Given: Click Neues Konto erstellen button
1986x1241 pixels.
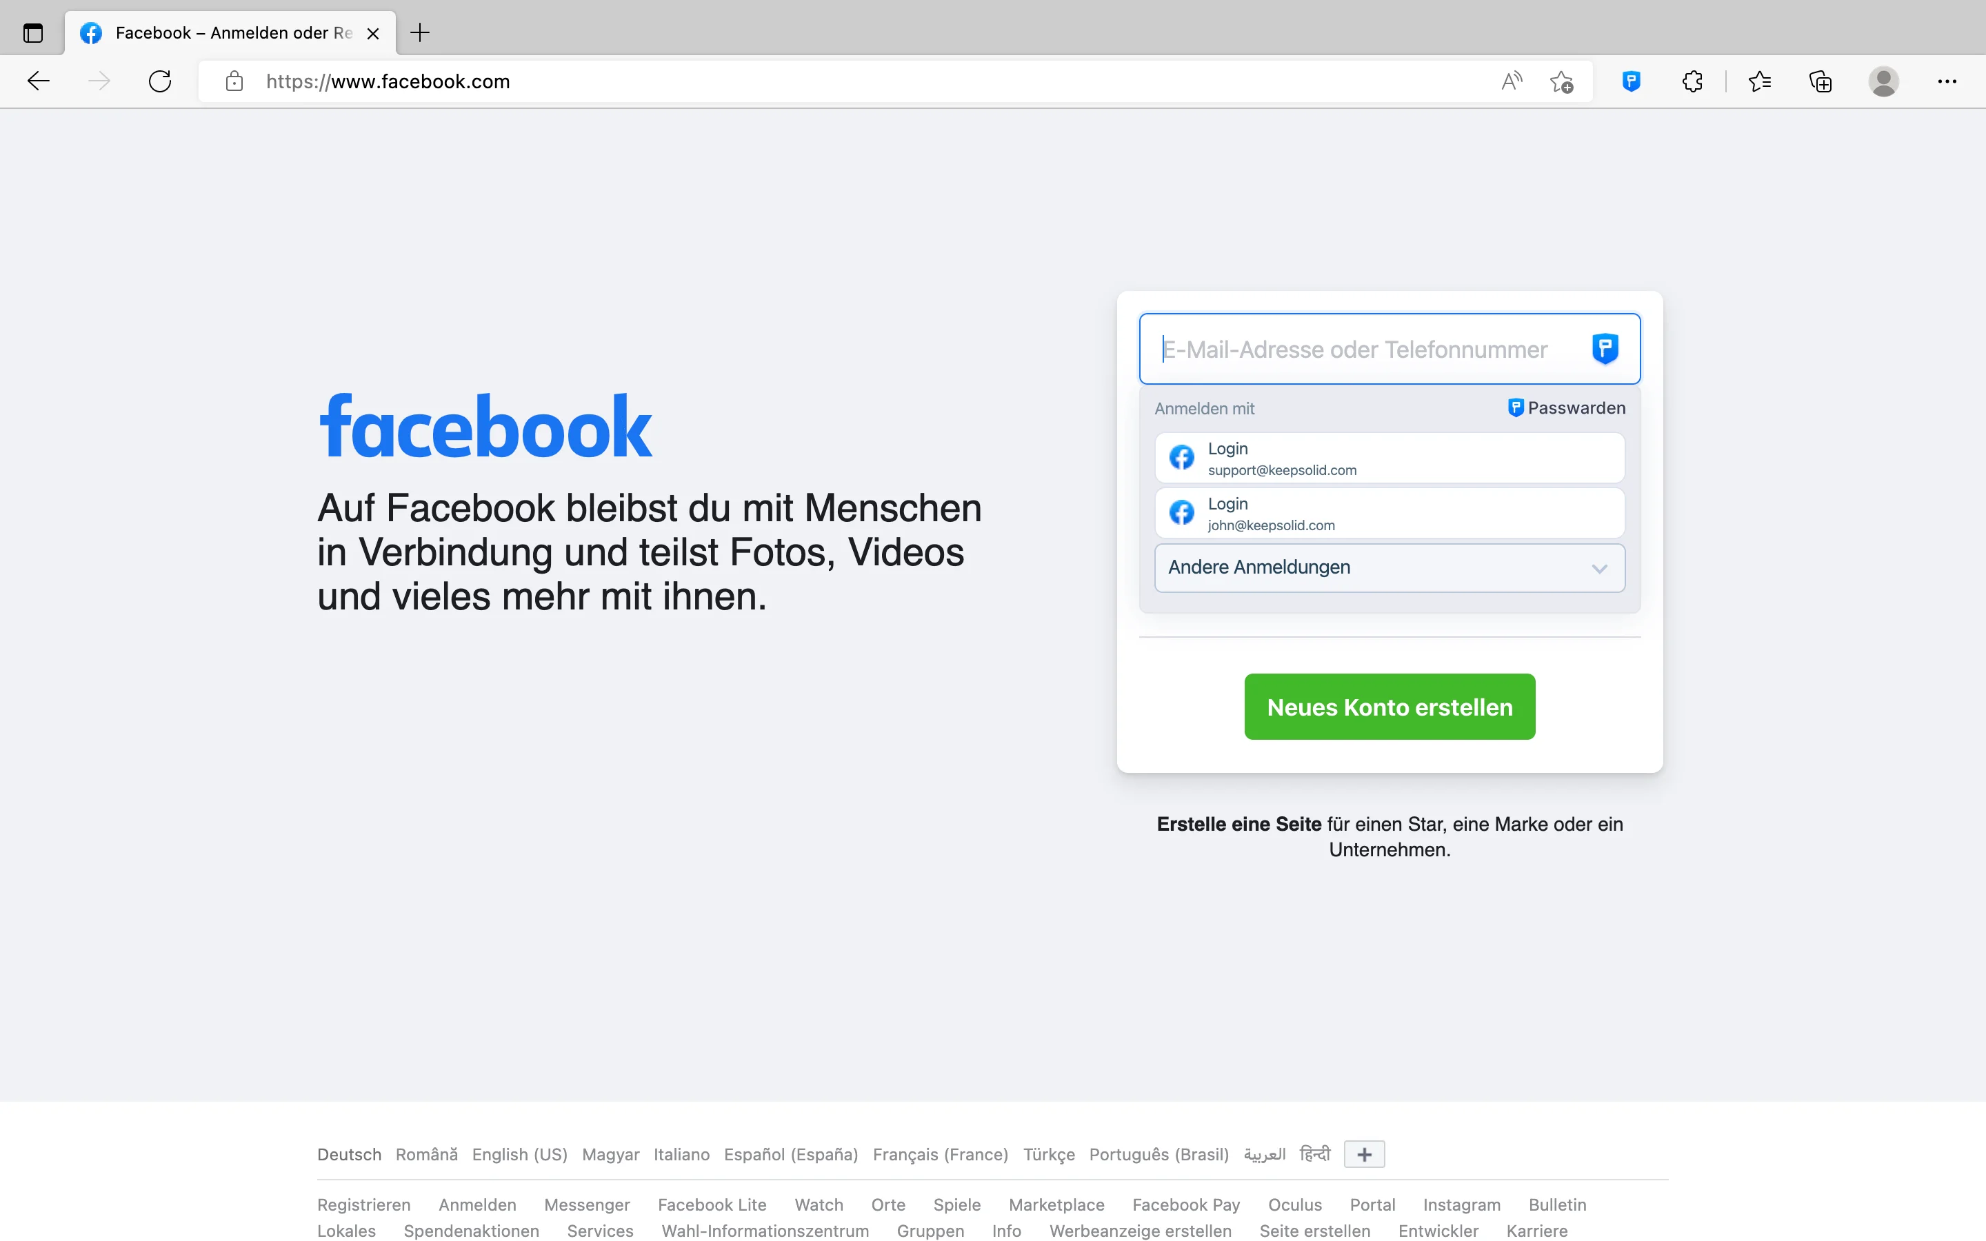Looking at the screenshot, I should click(1389, 707).
